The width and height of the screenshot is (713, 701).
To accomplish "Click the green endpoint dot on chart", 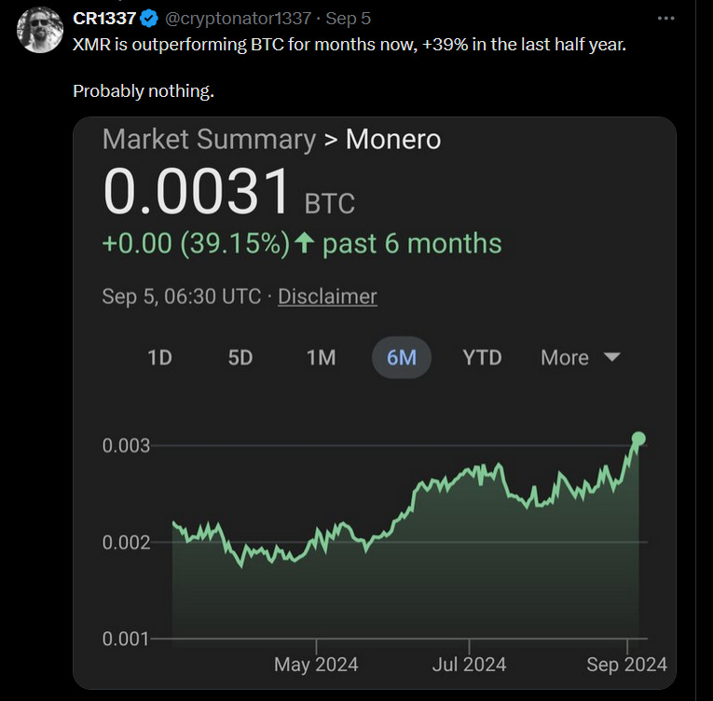I will (638, 438).
